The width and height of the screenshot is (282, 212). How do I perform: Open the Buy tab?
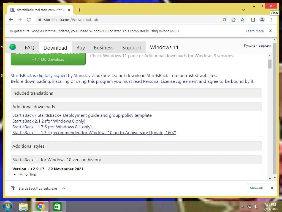pos(81,47)
